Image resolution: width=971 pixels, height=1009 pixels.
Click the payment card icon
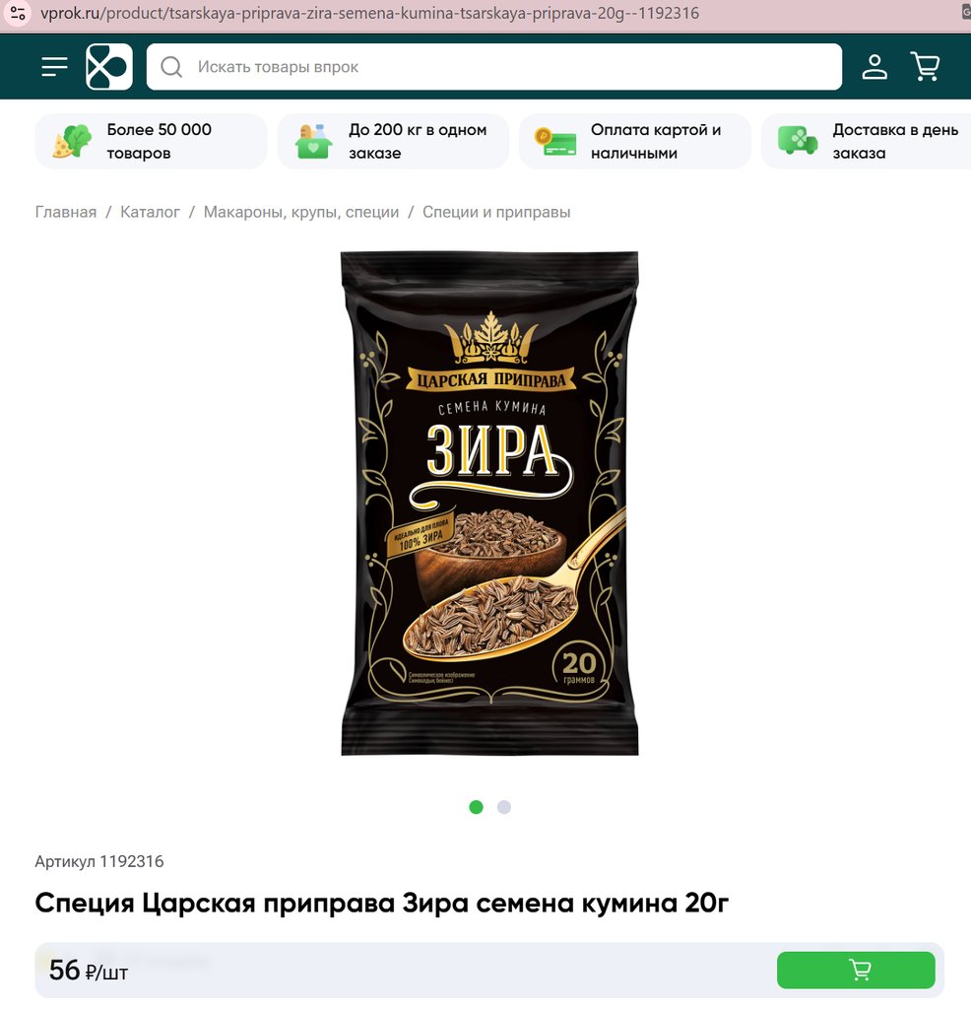pyautogui.click(x=555, y=142)
